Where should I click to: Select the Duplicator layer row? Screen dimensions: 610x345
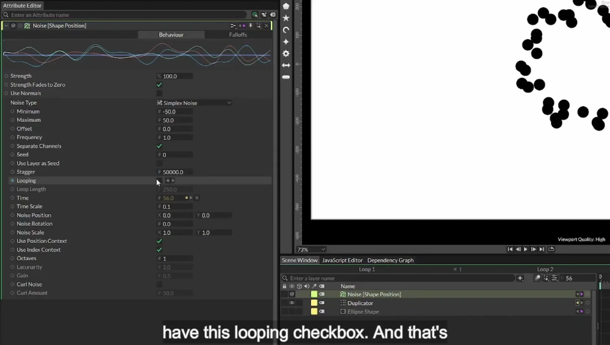click(x=435, y=303)
